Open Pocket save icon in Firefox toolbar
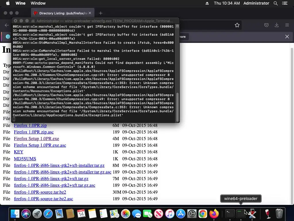The image size is (294, 221). point(266,25)
